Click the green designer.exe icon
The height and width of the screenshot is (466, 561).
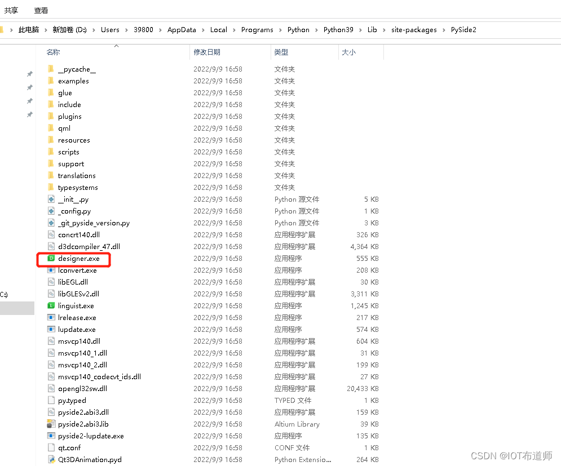(51, 258)
